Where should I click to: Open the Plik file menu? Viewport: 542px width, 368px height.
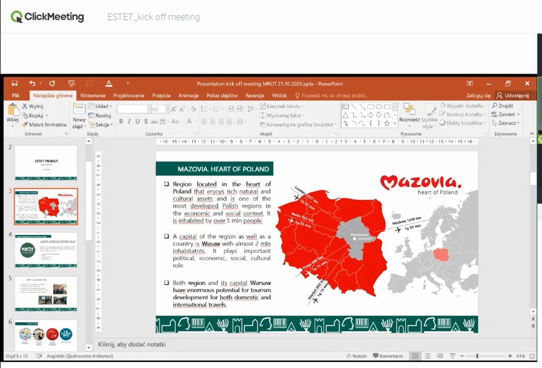point(15,95)
